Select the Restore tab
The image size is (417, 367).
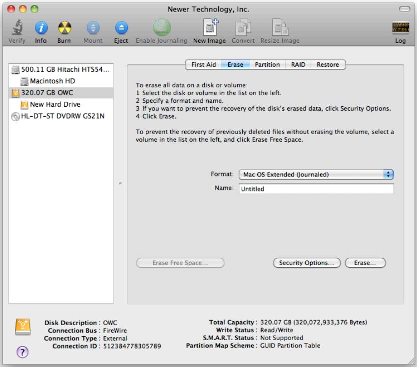coord(328,64)
